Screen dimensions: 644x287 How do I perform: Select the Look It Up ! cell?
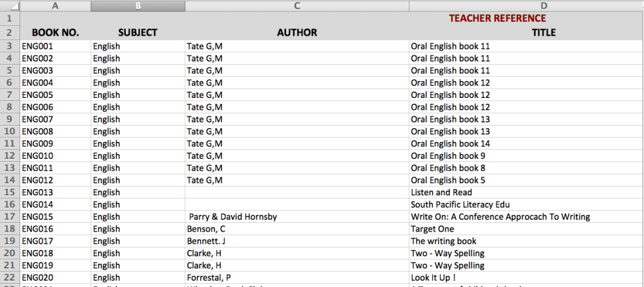526,278
